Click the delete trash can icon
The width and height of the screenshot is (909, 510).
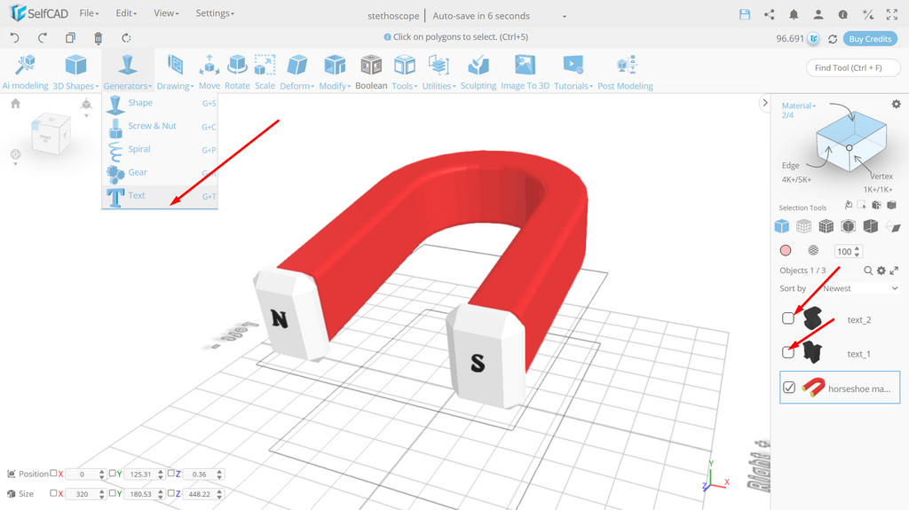point(98,38)
